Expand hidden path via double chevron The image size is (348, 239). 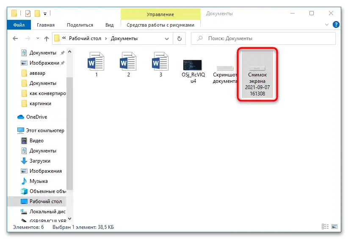(64, 38)
